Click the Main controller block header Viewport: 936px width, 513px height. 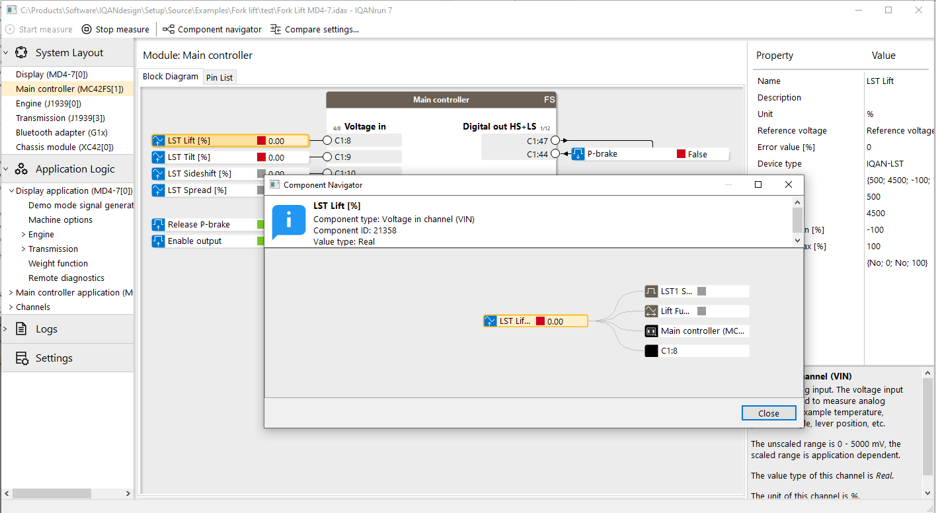(x=442, y=100)
